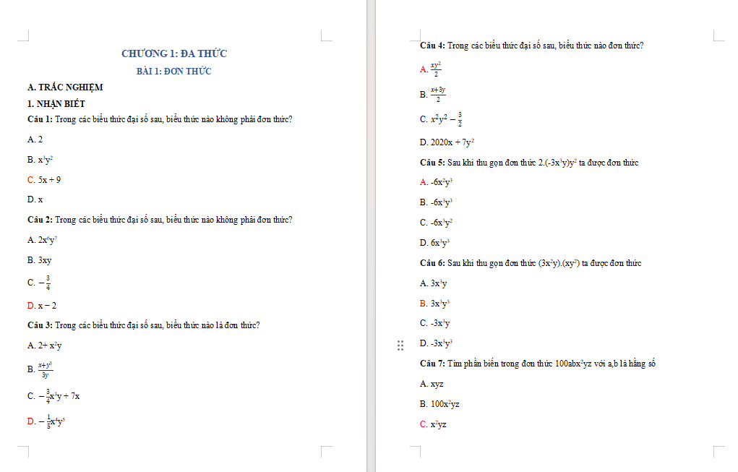The height and width of the screenshot is (472, 738).
Task: Select answer 'A. 2' under Câu 1
Action: coord(35,140)
